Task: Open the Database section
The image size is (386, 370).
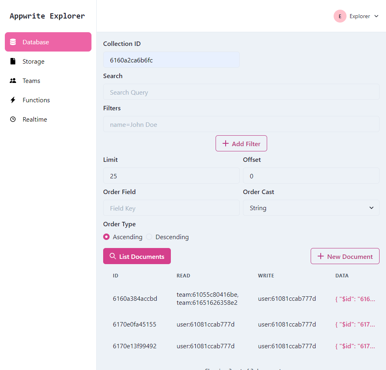Action: pos(48,42)
